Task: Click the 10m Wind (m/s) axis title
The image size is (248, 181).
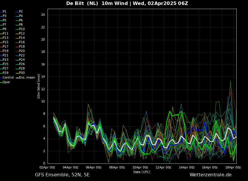Action: (39, 86)
